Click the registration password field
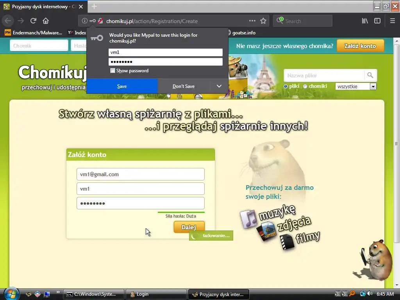 pos(141,203)
